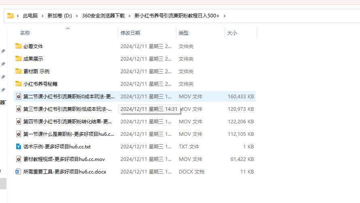The image size is (360, 203).
Task: Select the 小红书养号秘籍 folder name
Action: coord(40,84)
